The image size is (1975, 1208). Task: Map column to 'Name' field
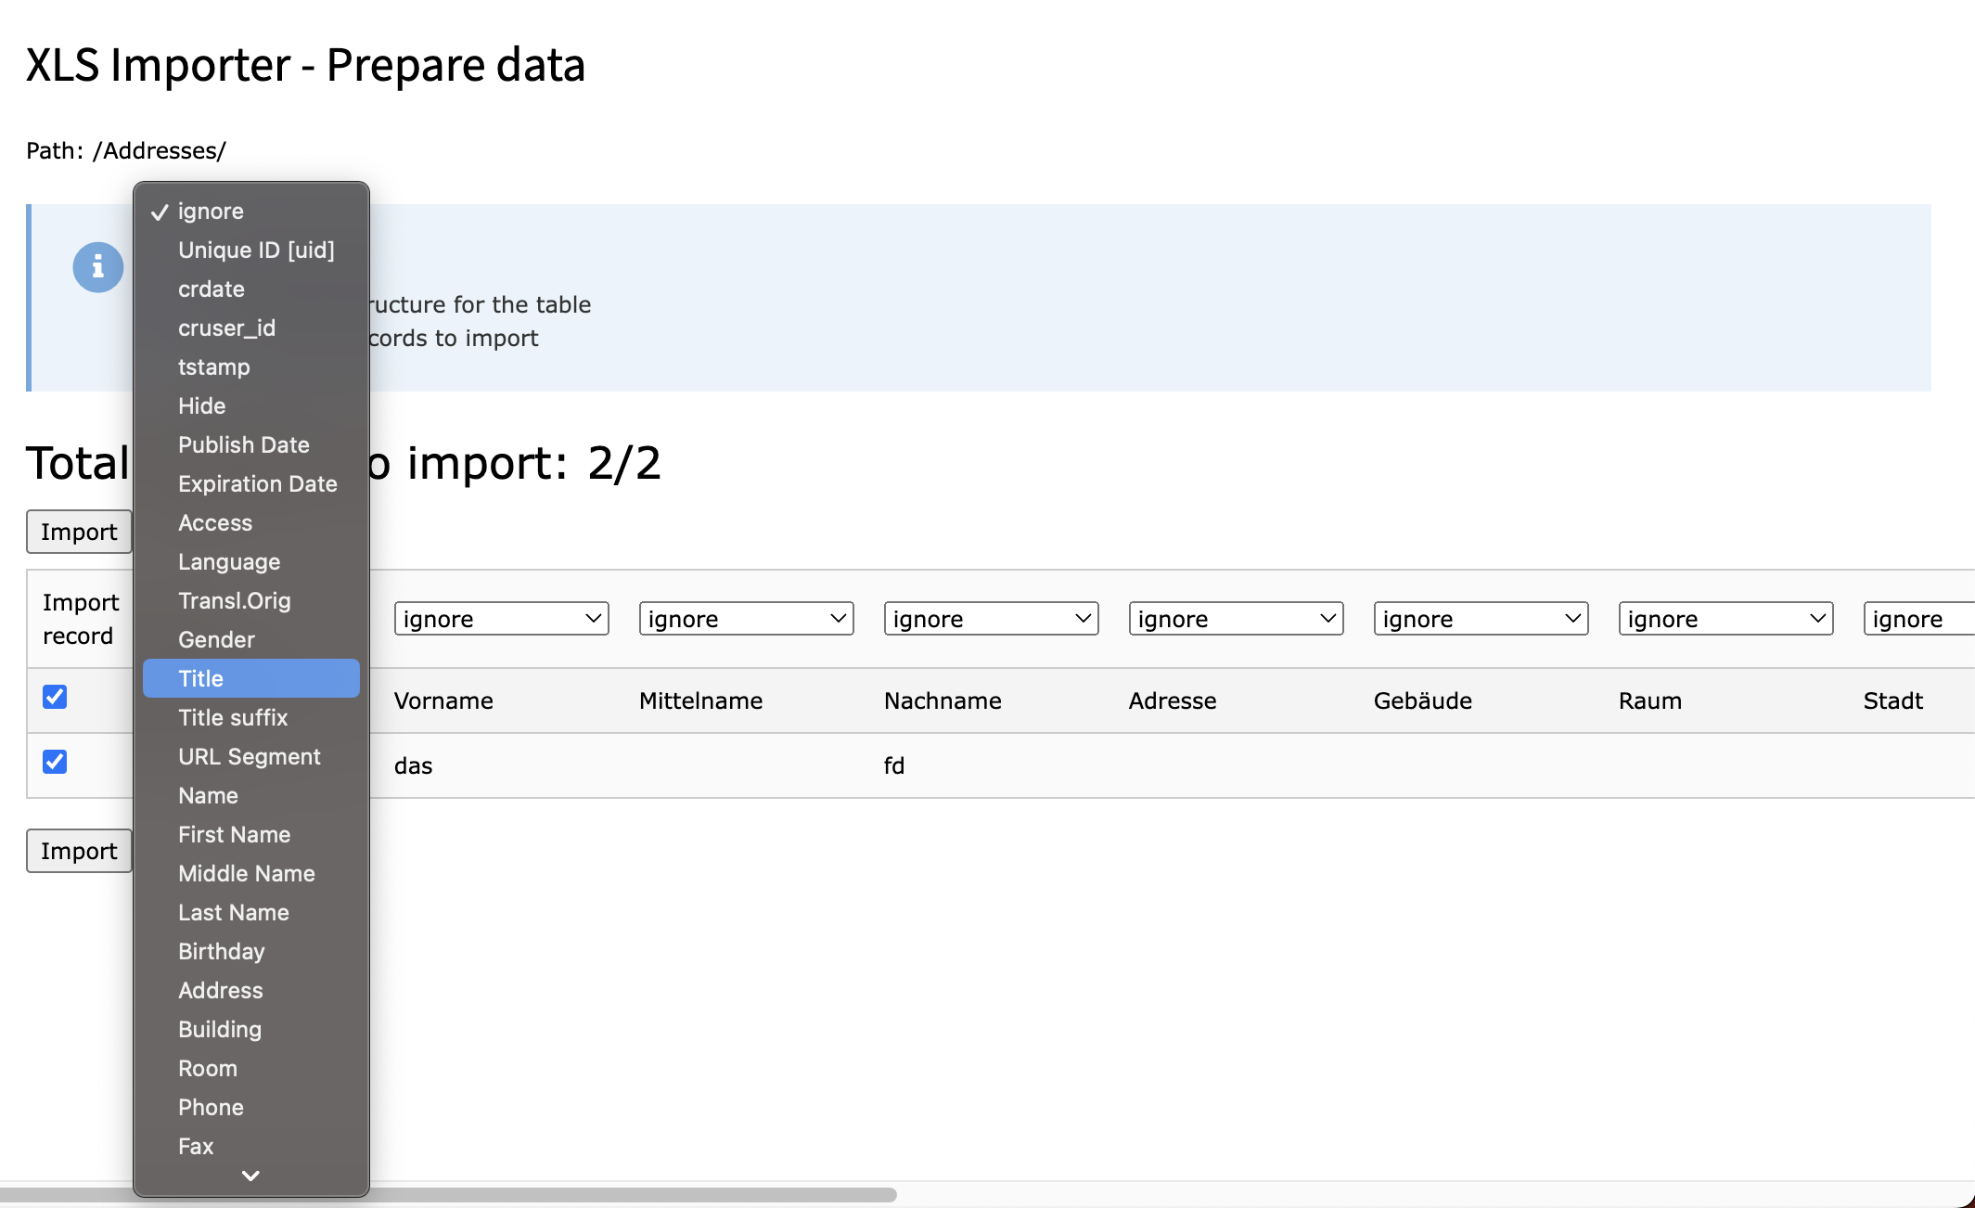[251, 796]
